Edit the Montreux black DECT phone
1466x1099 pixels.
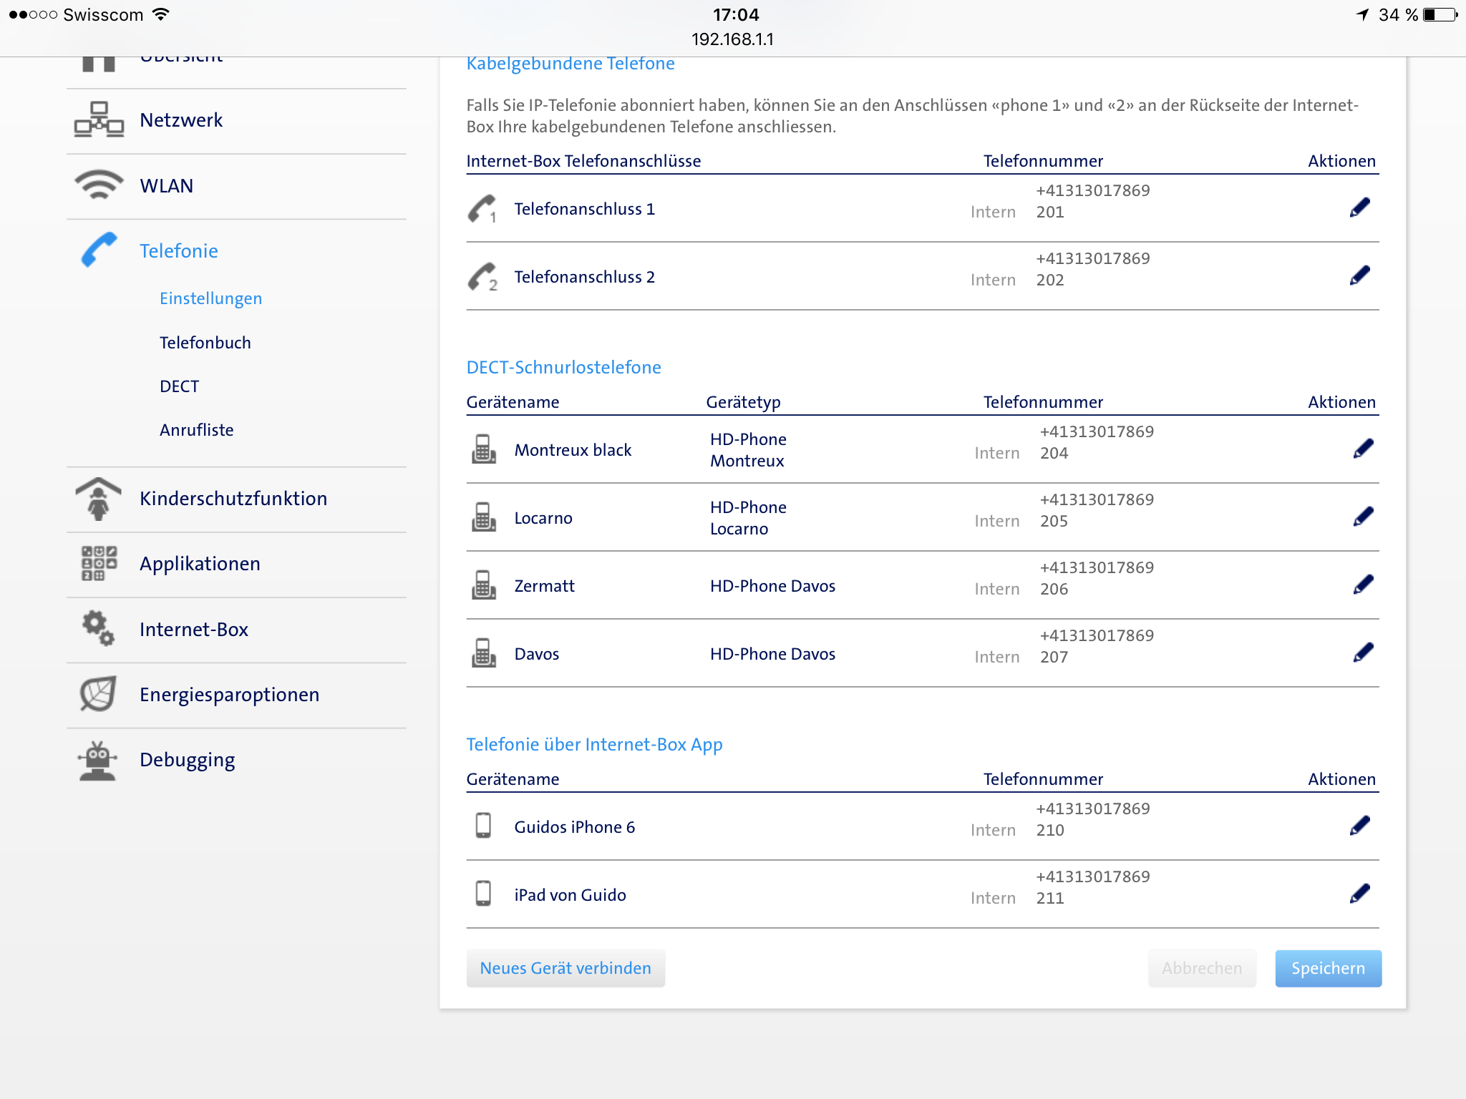coord(1363,449)
